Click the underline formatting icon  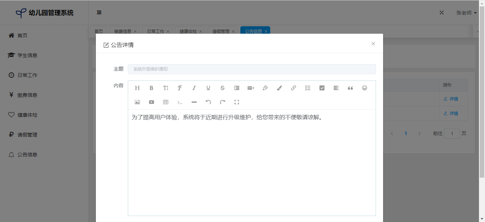pyautogui.click(x=208, y=88)
